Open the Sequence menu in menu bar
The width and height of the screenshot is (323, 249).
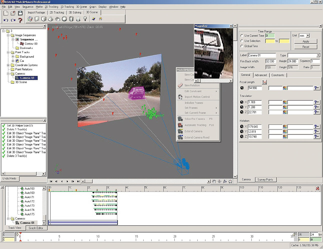click(28, 7)
